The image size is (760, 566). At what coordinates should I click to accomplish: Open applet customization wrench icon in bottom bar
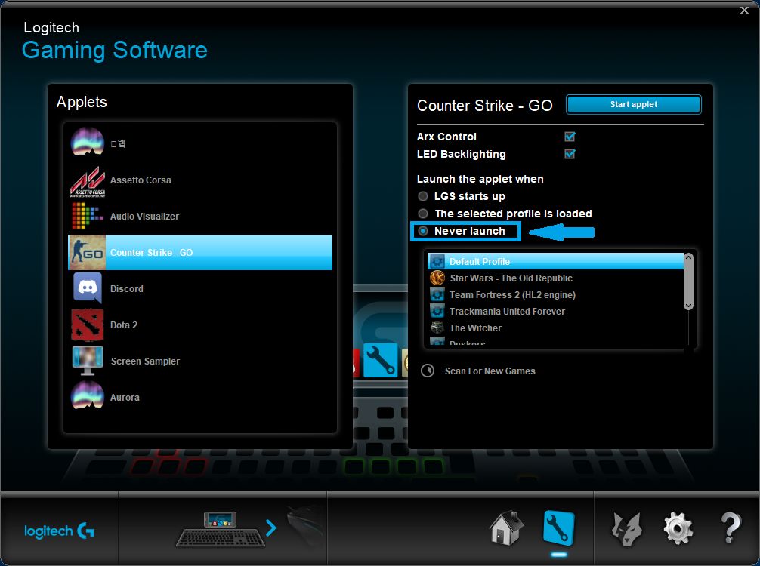(x=559, y=528)
